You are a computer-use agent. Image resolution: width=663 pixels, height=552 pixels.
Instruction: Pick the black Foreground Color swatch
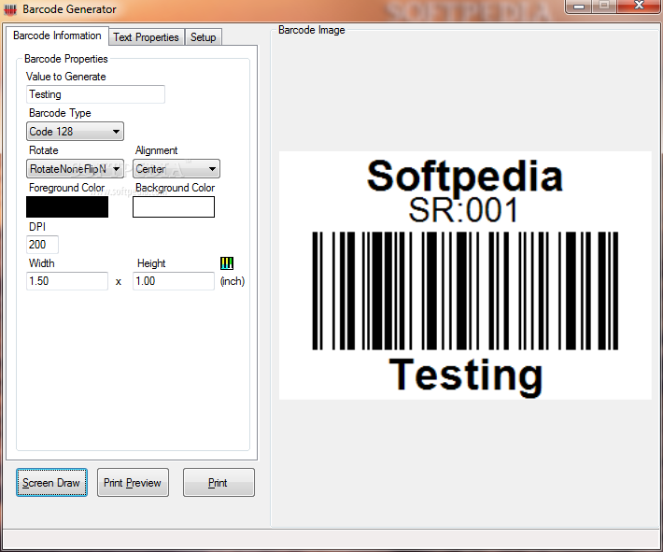(x=67, y=206)
